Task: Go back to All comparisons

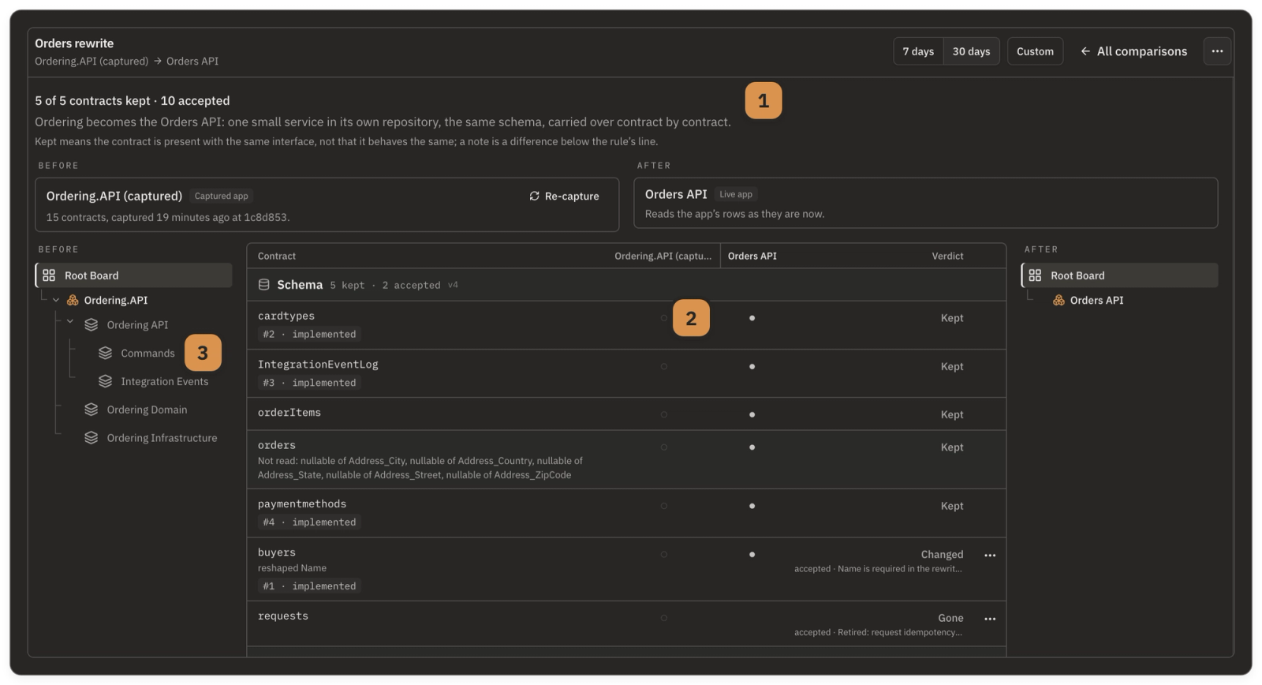Action: [x=1133, y=51]
